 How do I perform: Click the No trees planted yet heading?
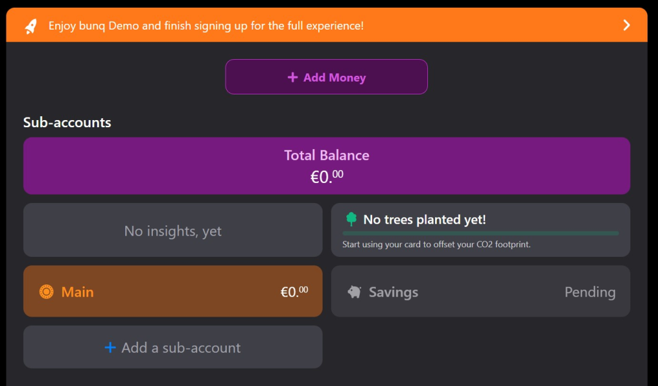pos(424,220)
